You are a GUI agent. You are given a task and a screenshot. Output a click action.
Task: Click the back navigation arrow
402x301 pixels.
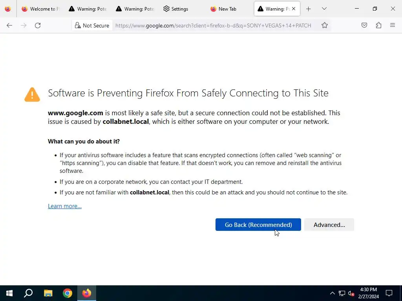(x=9, y=25)
